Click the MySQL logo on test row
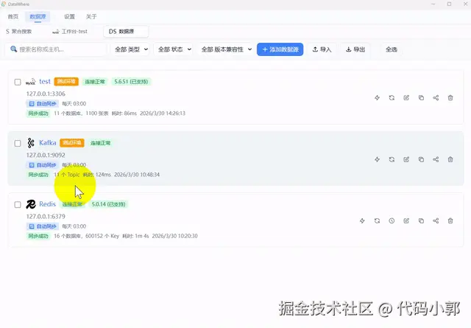Image resolution: width=471 pixels, height=328 pixels. tap(31, 82)
